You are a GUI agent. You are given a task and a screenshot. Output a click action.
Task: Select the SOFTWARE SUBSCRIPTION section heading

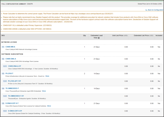click(x=12, y=54)
